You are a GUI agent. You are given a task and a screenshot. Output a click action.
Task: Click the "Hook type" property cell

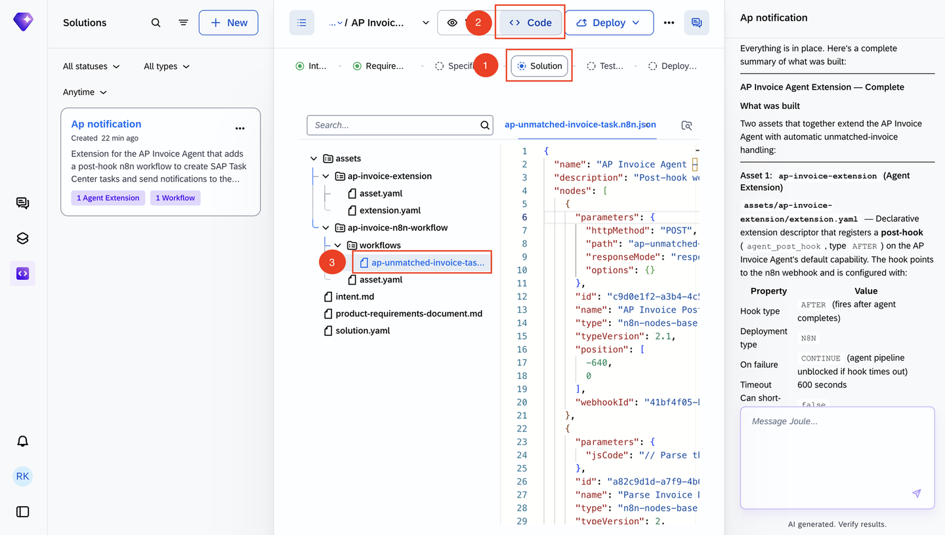[760, 311]
